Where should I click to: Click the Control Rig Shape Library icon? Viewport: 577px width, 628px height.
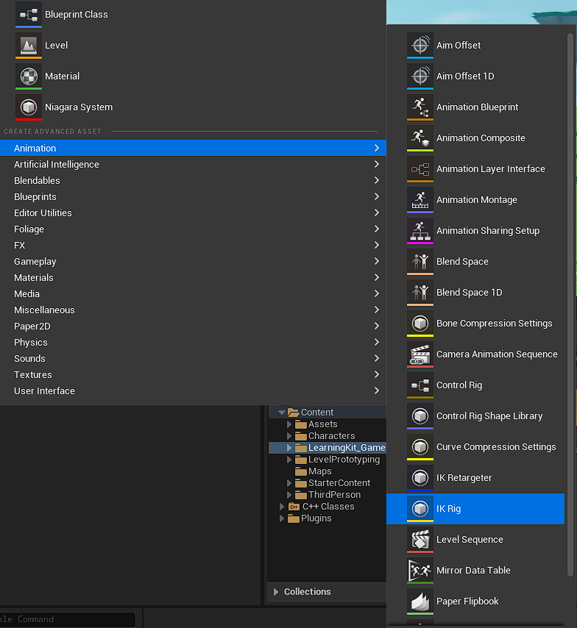420,415
